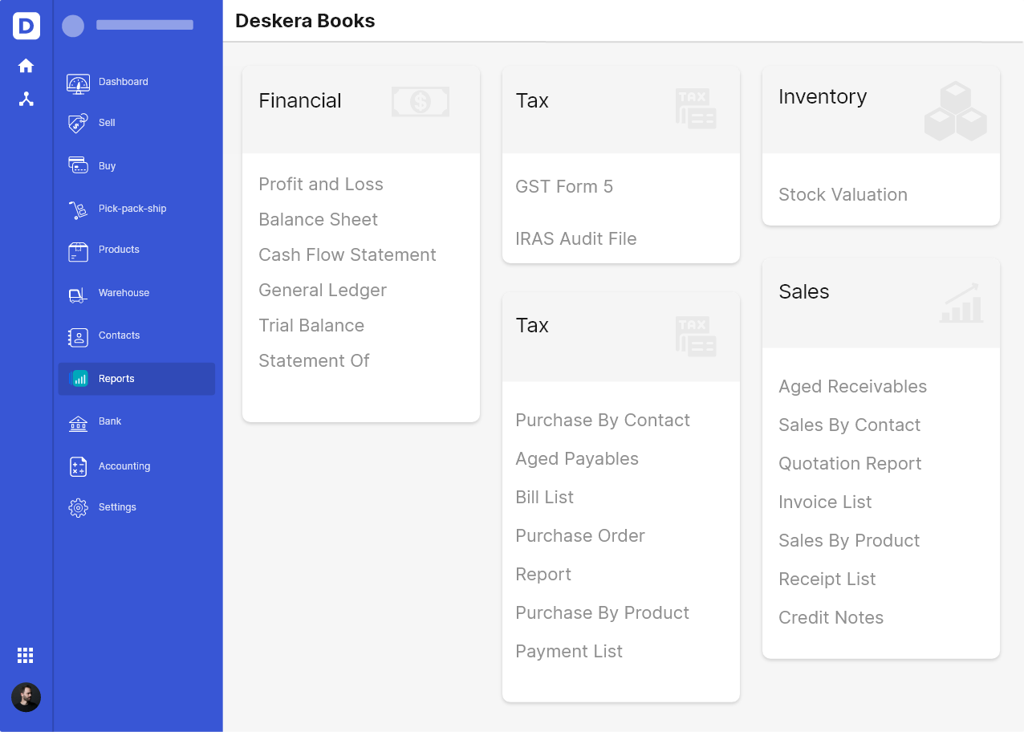Viewport: 1024px width, 732px height.
Task: Click the Inventory card heading
Action: 823,97
